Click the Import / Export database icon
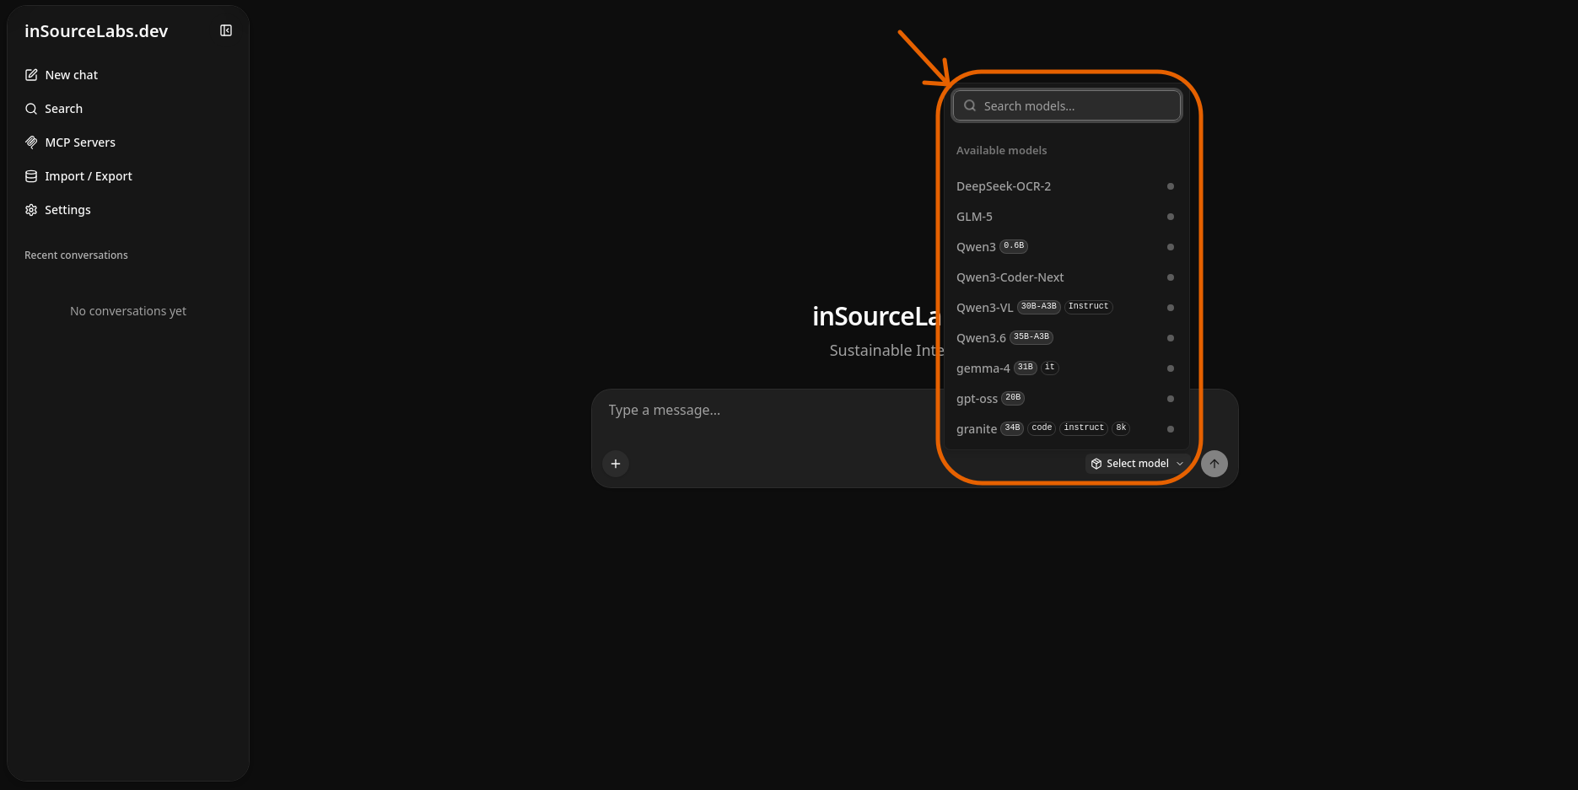This screenshot has height=790, width=1578. click(31, 176)
